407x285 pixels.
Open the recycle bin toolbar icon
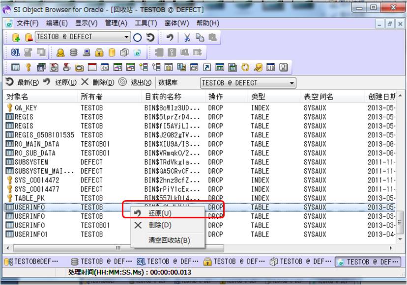138,52
